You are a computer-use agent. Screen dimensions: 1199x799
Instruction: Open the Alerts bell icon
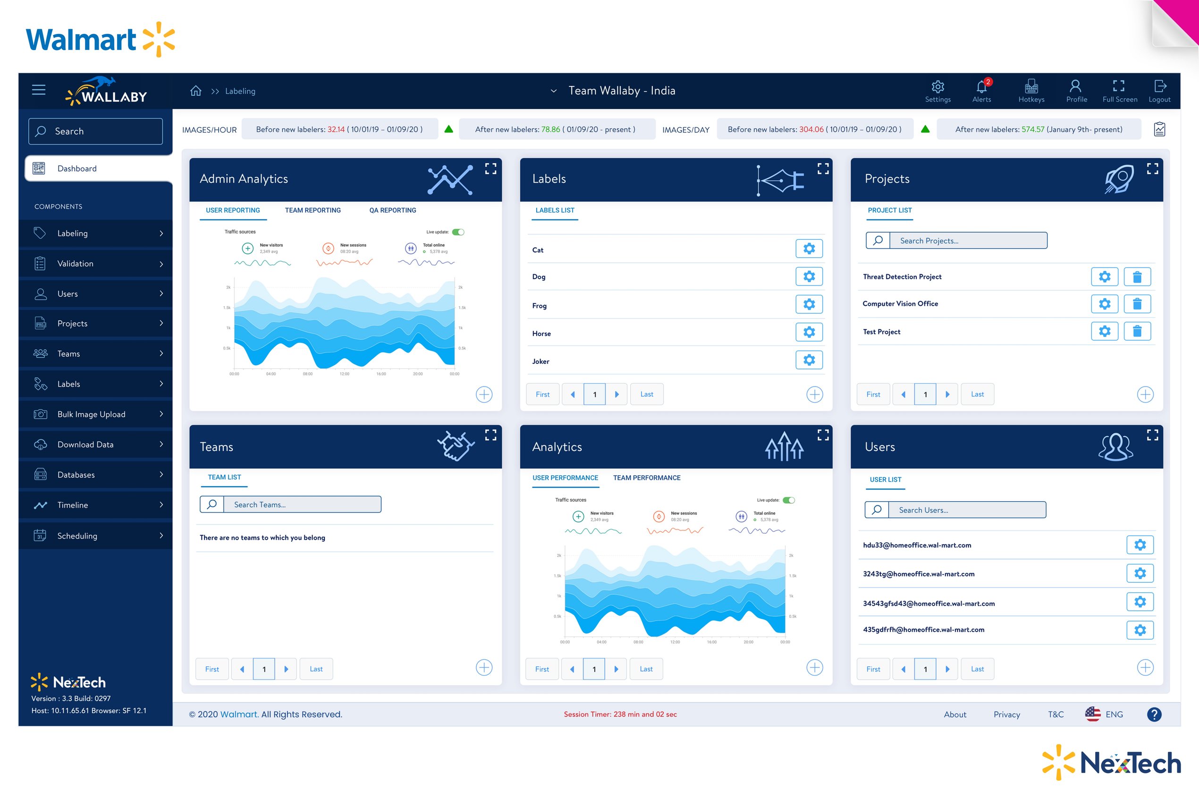click(981, 87)
